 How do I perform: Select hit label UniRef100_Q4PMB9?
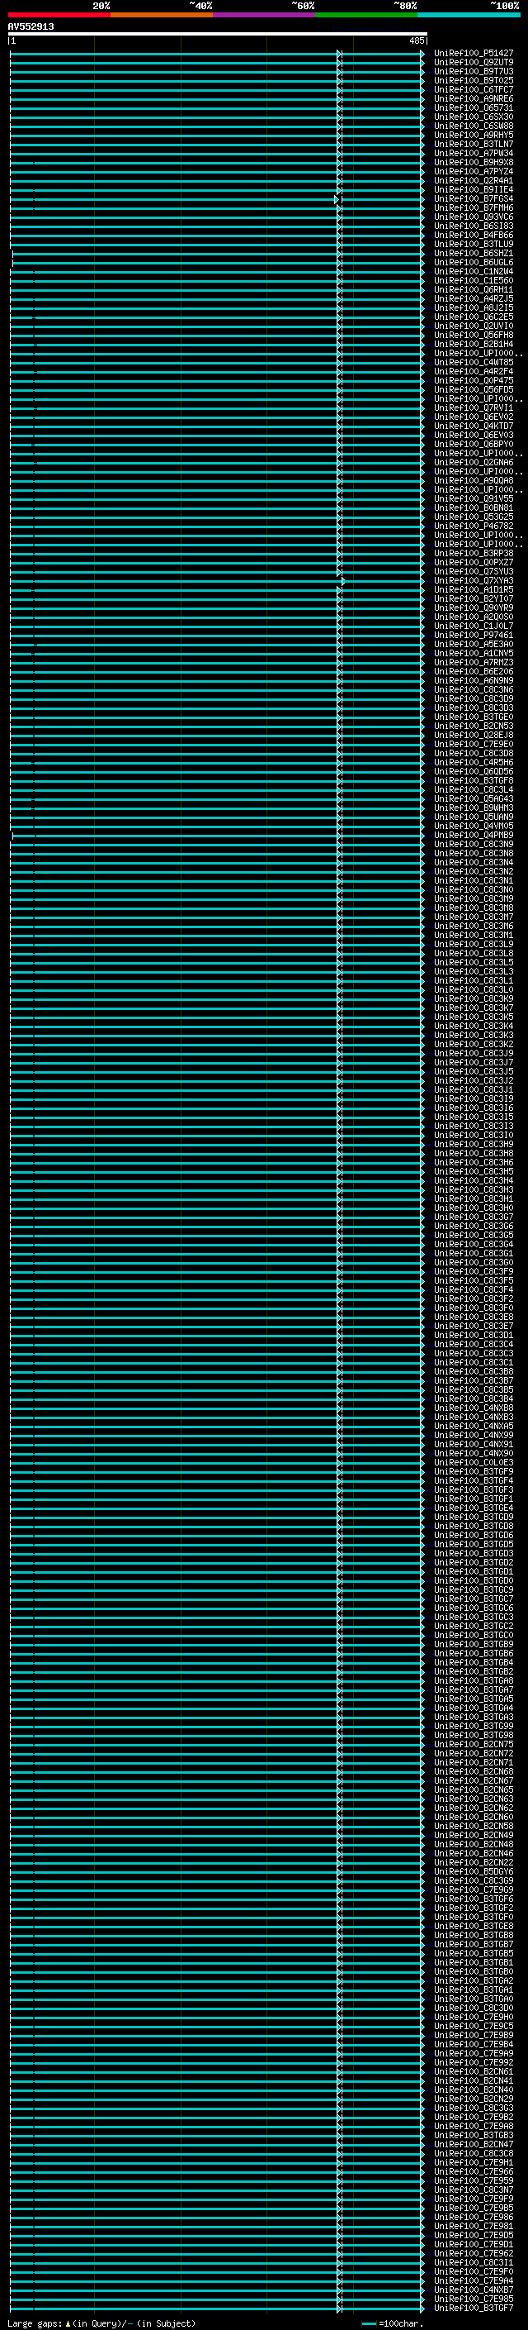coord(473,835)
